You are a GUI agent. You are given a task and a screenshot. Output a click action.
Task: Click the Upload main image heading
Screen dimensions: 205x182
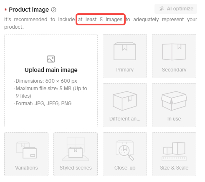(51, 70)
